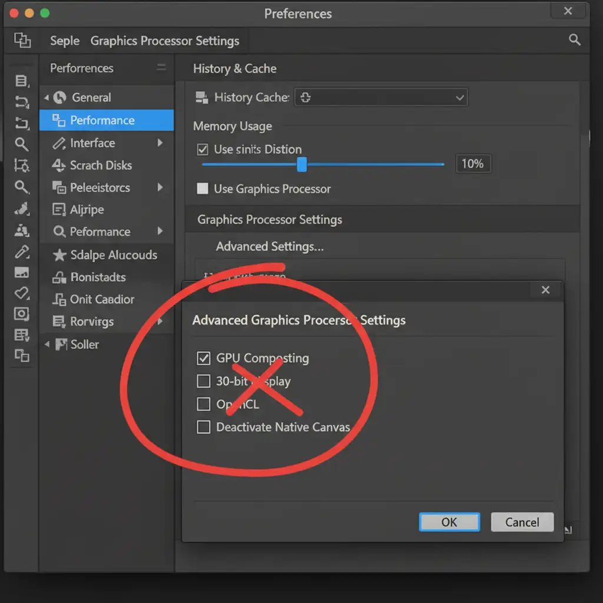Click the Memory Usage slider handle
The image size is (603, 603).
click(x=301, y=164)
